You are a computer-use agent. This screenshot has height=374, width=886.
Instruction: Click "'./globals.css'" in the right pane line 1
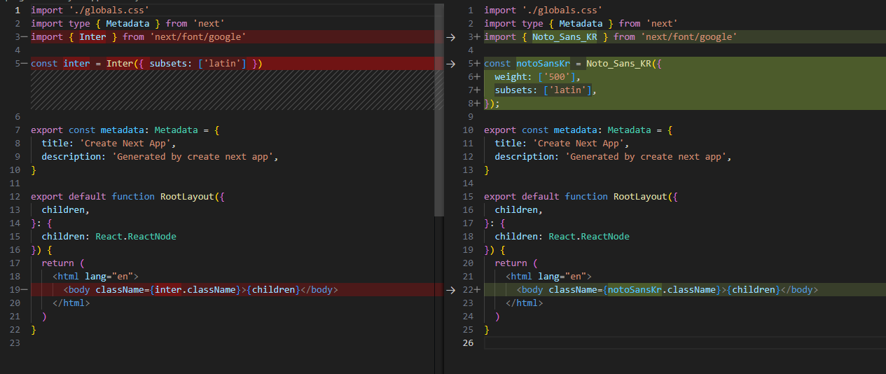point(562,11)
